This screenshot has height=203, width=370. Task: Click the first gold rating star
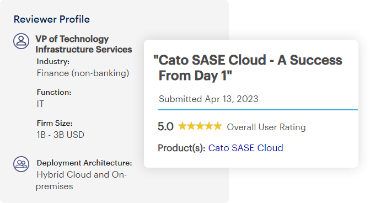point(182,126)
